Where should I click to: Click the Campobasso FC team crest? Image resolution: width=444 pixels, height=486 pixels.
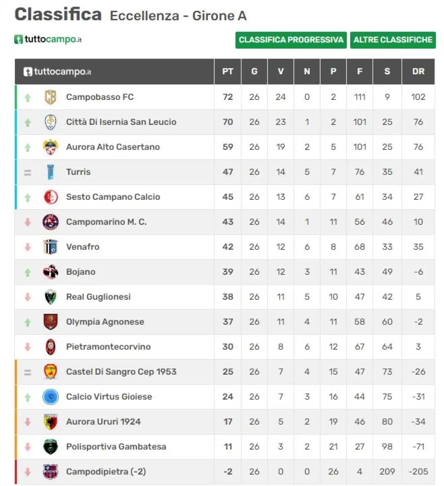51,97
